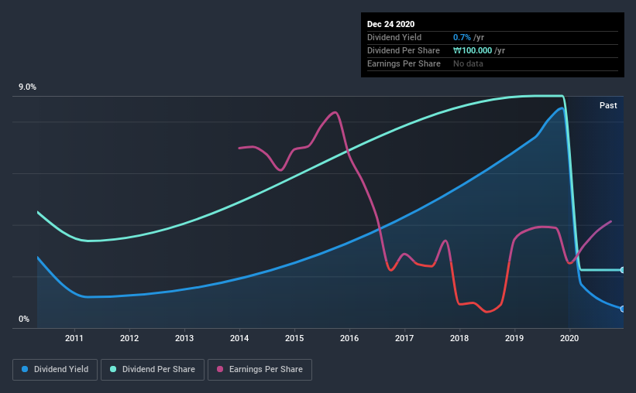Select the 2014 x-axis label
Viewport: 636px width, 393px height.
pos(239,338)
